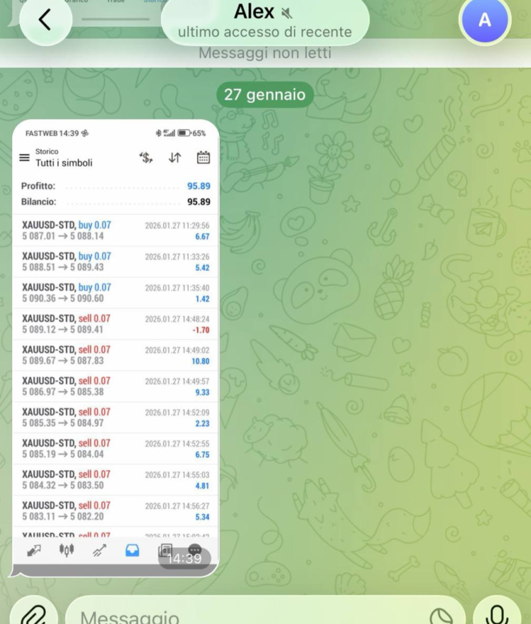Open Alex chat header info

click(265, 21)
